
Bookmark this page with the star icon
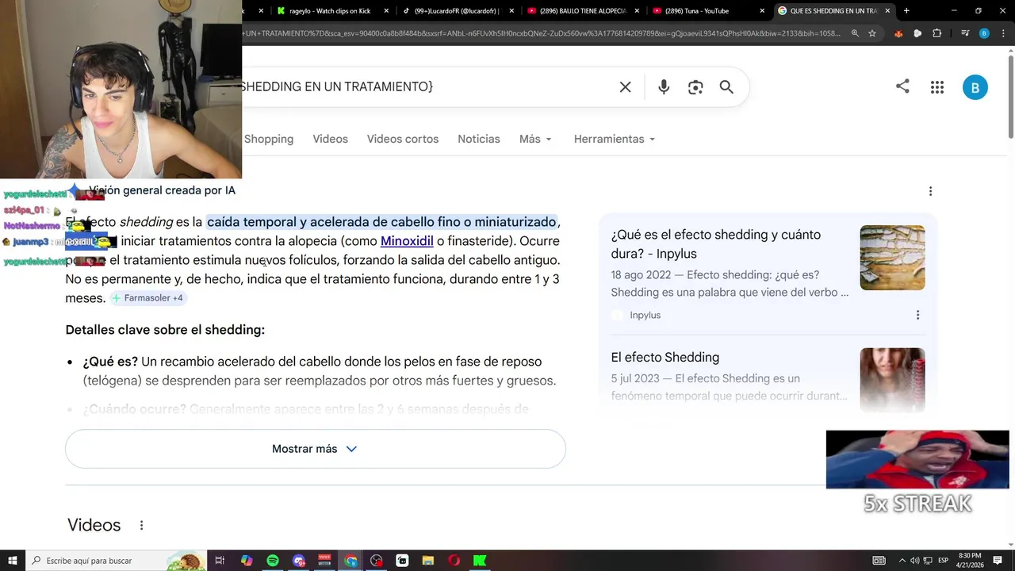(x=872, y=33)
